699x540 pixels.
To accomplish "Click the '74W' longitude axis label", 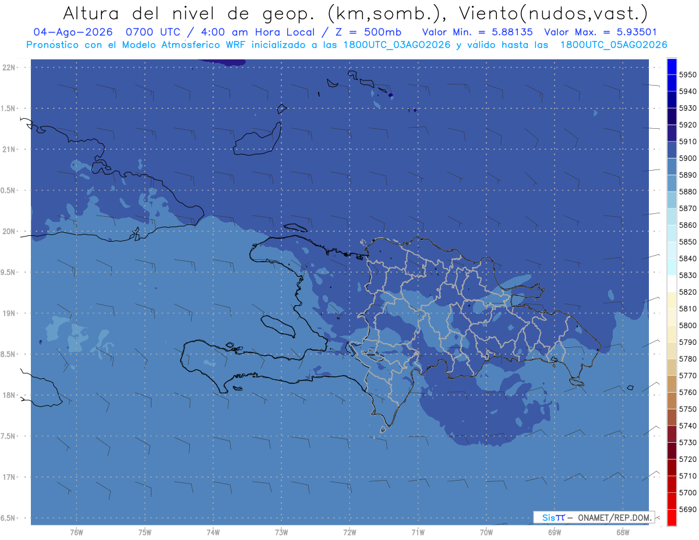I will (213, 532).
